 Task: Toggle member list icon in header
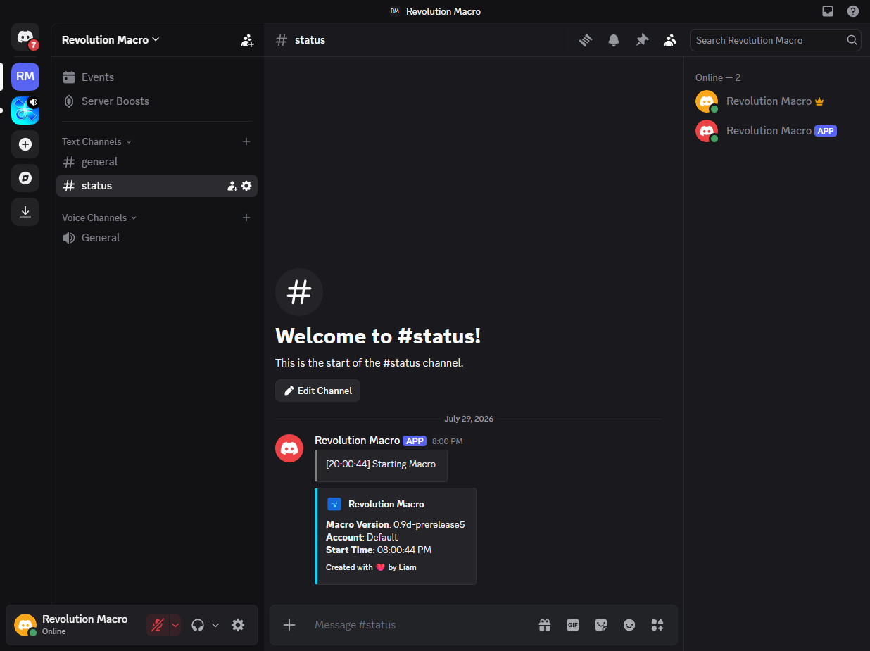click(x=670, y=40)
